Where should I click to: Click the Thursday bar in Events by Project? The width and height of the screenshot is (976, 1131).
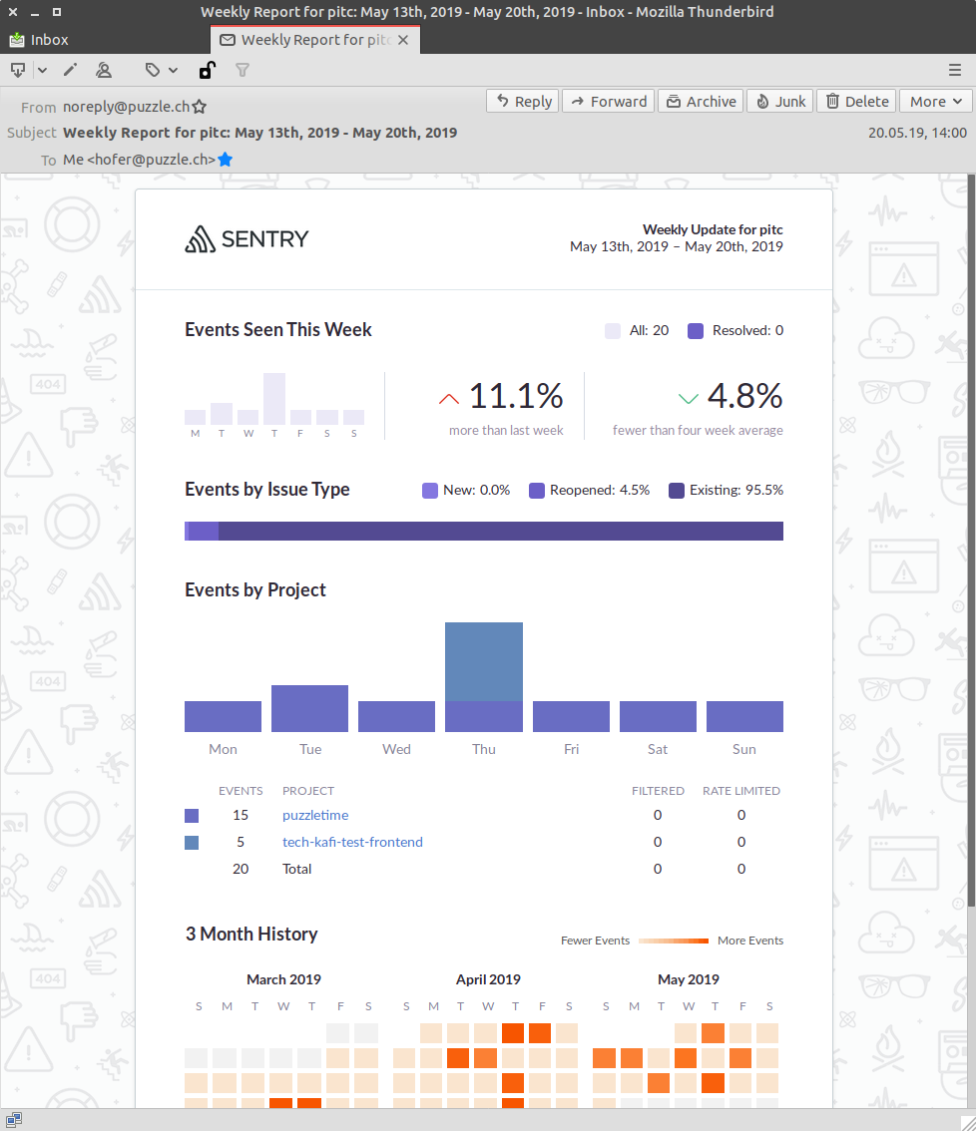[484, 676]
